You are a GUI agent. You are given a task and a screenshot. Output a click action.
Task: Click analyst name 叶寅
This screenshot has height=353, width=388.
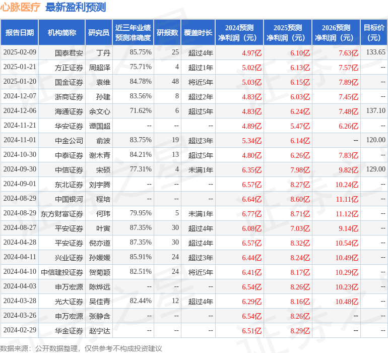tap(103, 228)
